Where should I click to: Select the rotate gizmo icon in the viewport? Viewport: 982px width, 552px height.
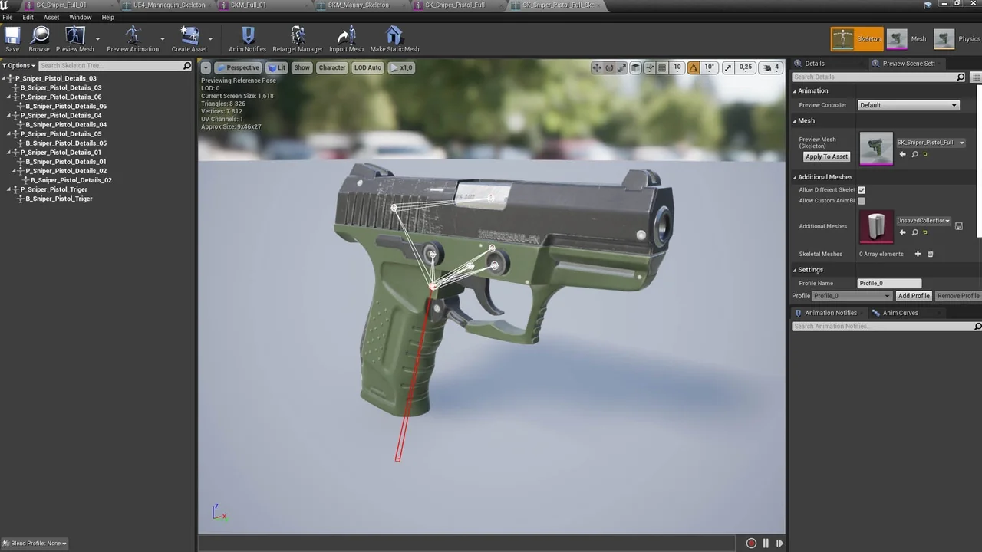click(x=609, y=67)
